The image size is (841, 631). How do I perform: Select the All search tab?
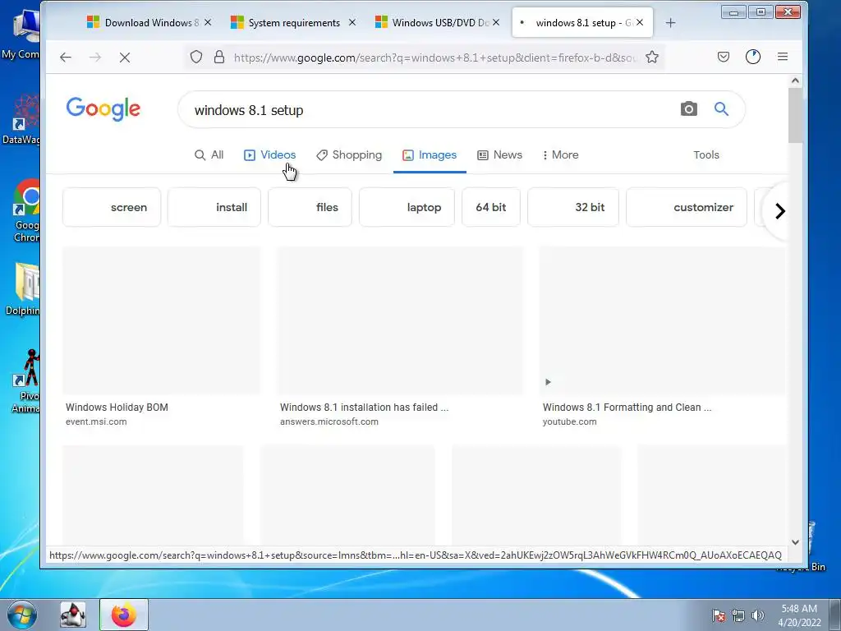click(209, 154)
